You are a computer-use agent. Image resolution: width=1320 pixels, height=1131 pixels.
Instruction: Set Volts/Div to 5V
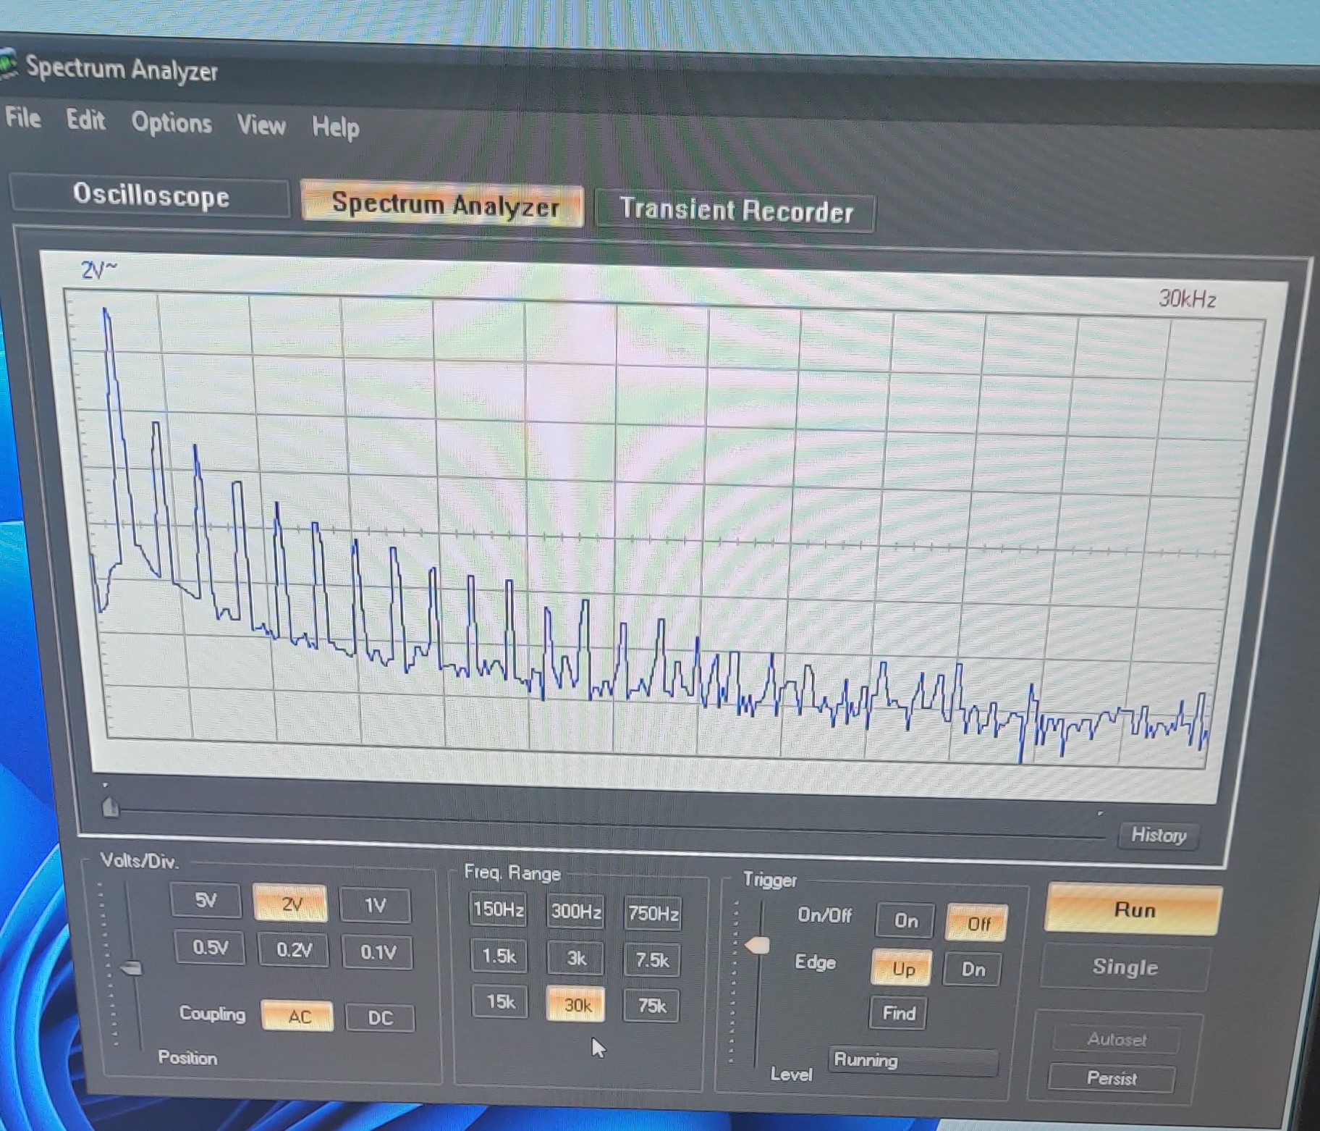click(206, 900)
